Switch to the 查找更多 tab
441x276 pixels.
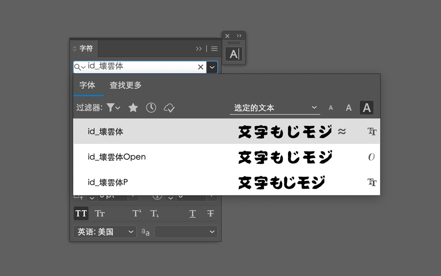coord(125,85)
